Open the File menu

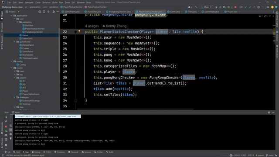pyautogui.click(x=9, y=3)
